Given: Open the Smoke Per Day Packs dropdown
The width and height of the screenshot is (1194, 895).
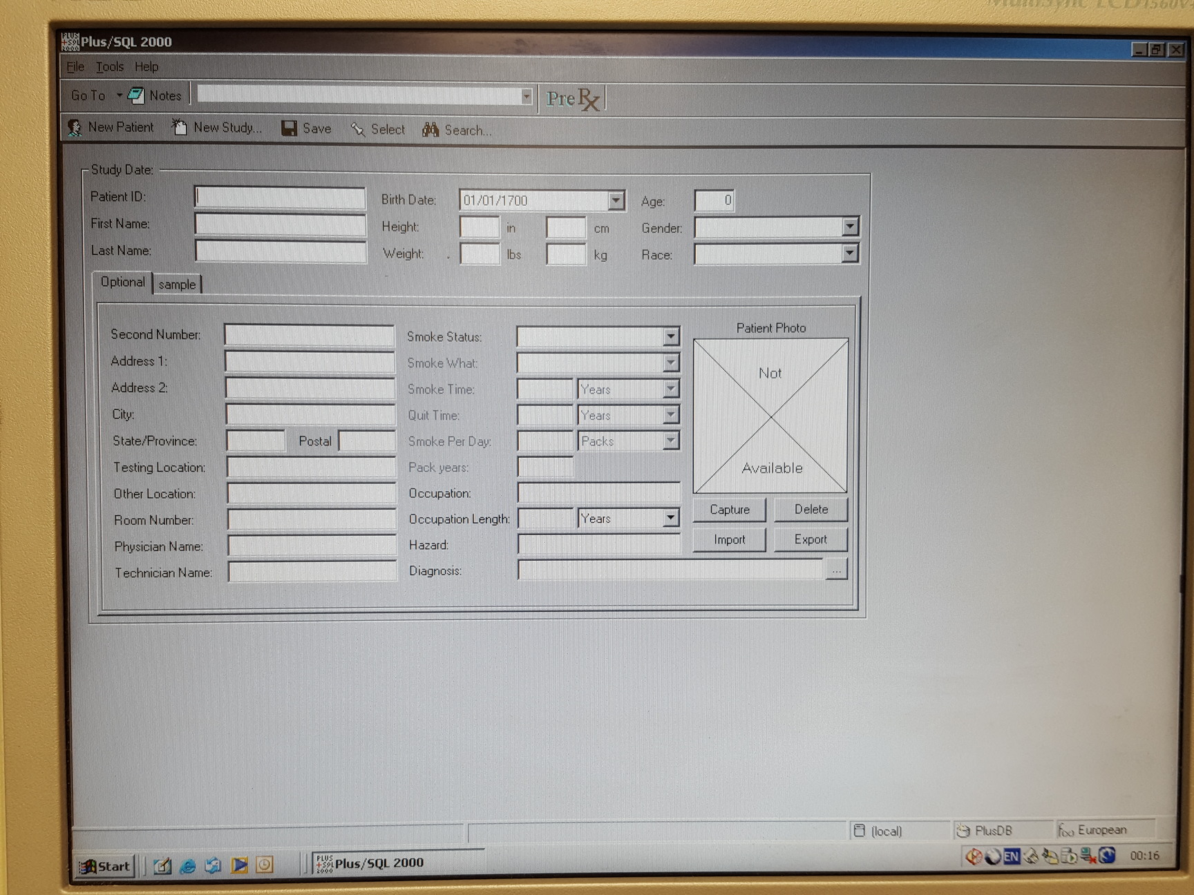Looking at the screenshot, I should tap(670, 441).
